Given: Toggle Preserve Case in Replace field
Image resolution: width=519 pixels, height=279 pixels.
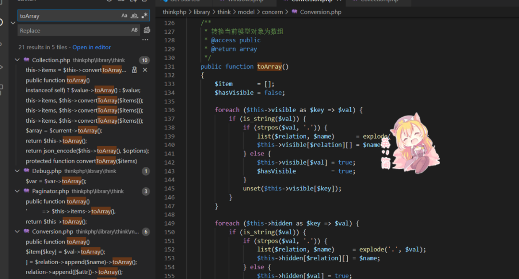Looking at the screenshot, I should 135,30.
